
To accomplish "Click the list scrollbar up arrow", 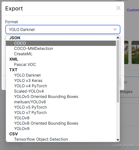I will [118, 37].
